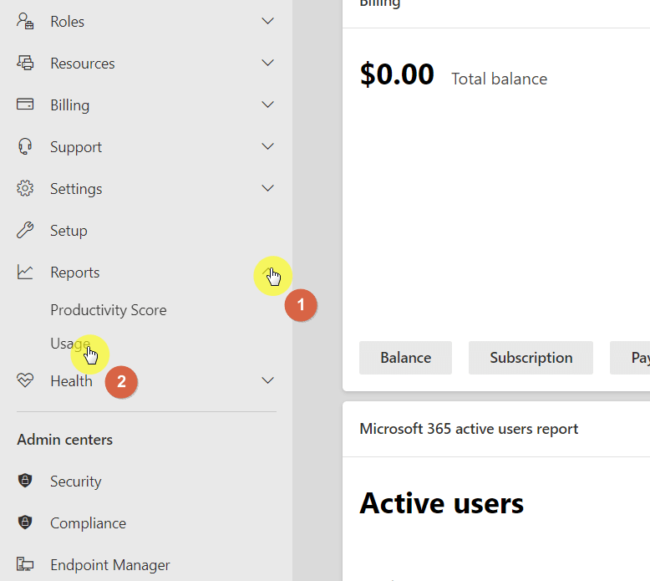Click the Active users heading
Viewport: 650px width, 581px height.
(x=441, y=503)
